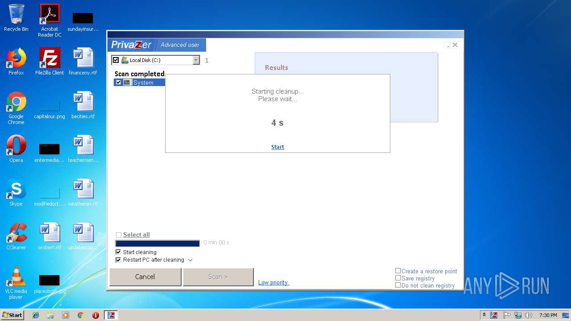Launch Firefox from the desktop

16,62
